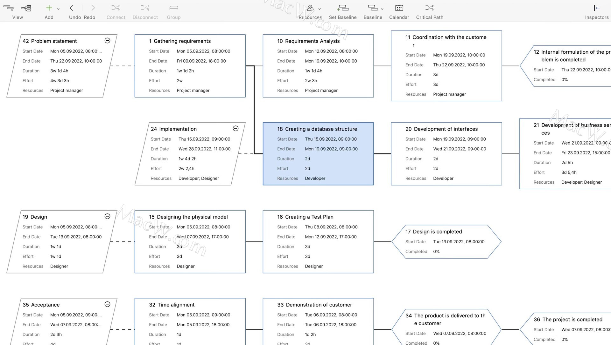Image resolution: width=611 pixels, height=345 pixels.
Task: Open the Calendar toolbar icon
Action: pos(399,8)
